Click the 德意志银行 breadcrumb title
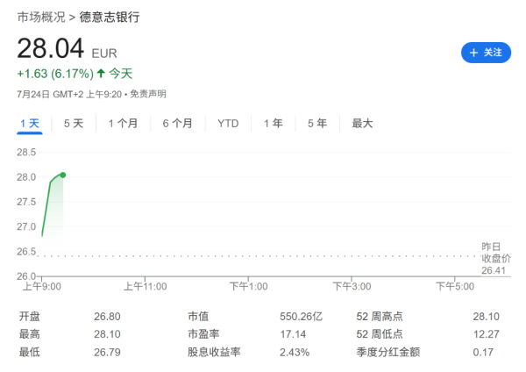 click(110, 17)
